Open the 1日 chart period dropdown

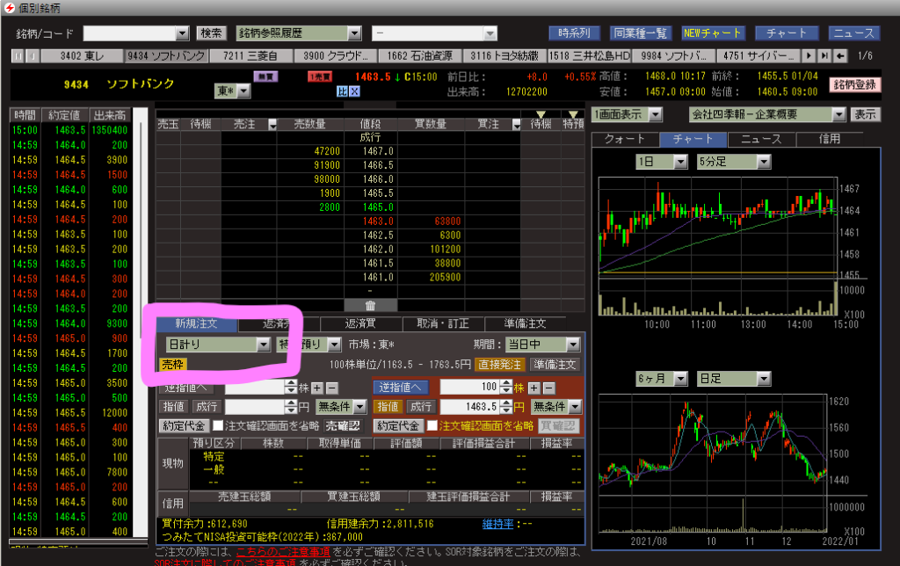[x=681, y=162]
